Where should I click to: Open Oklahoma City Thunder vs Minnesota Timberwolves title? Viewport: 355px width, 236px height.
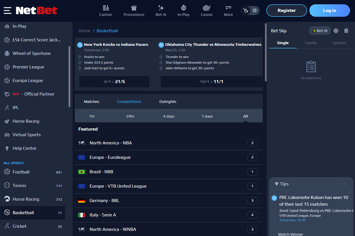click(x=213, y=45)
